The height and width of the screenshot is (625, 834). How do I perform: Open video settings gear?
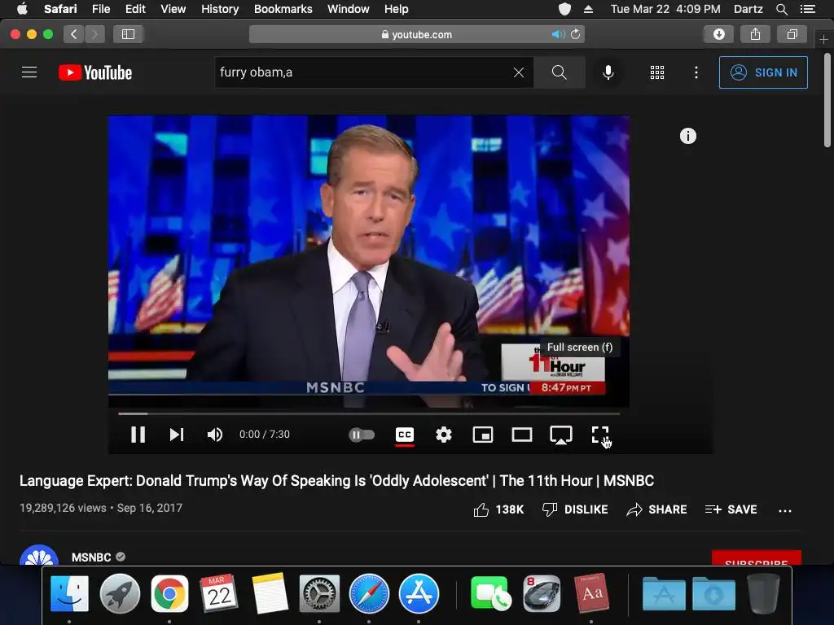click(x=444, y=435)
